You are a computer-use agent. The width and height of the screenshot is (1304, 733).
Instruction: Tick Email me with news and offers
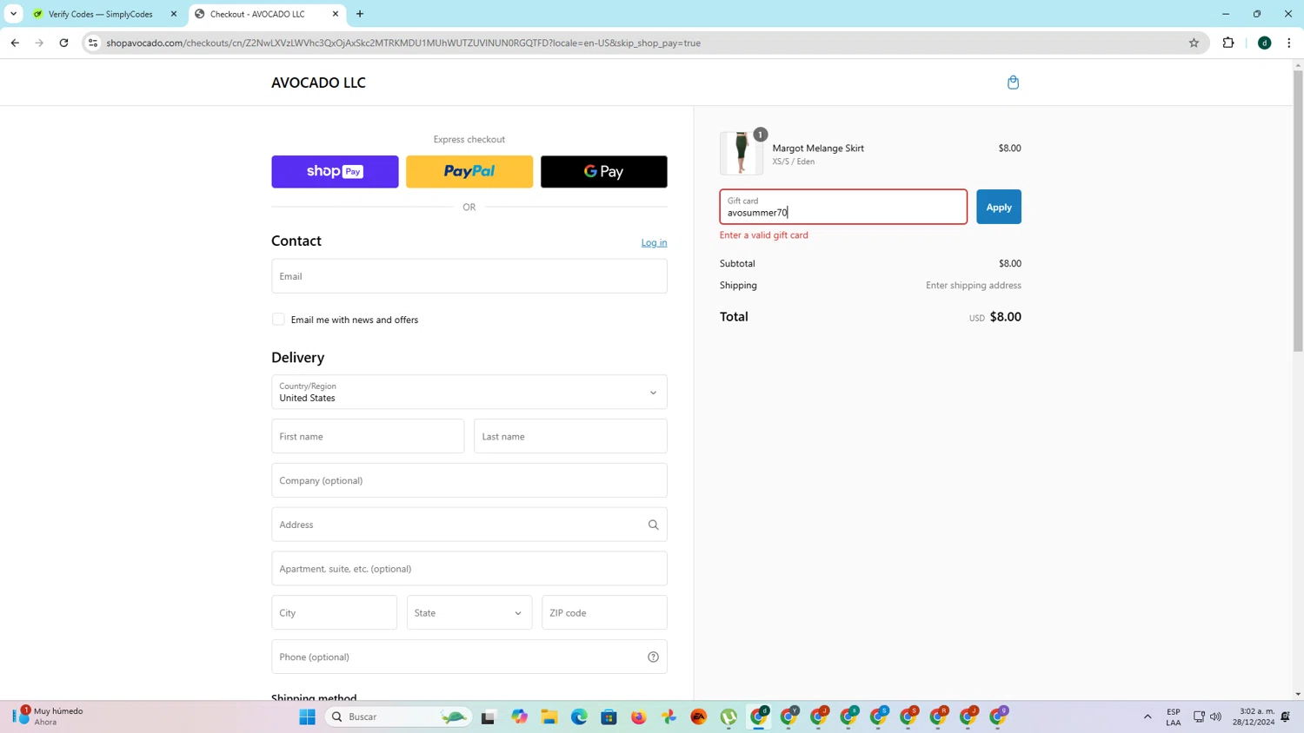point(278,320)
